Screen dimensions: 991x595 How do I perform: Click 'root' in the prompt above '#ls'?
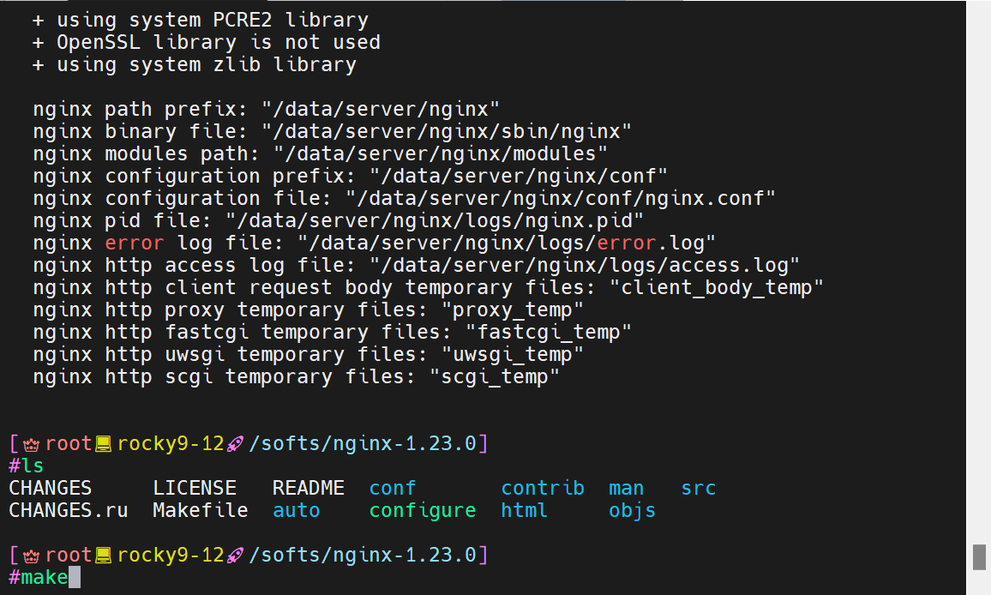pyautogui.click(x=69, y=444)
